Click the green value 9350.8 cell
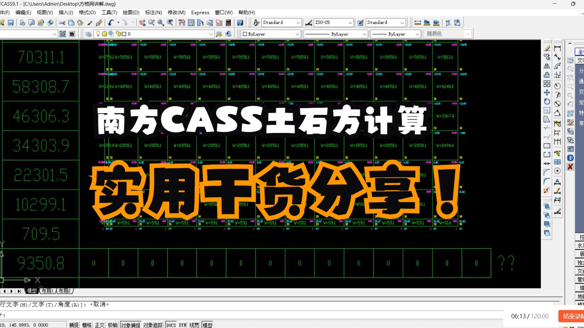This screenshot has width=584, height=328. coord(41,263)
